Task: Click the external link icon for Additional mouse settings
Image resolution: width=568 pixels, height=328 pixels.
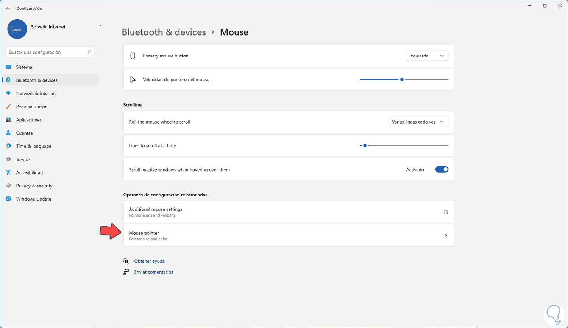Action: (x=446, y=212)
